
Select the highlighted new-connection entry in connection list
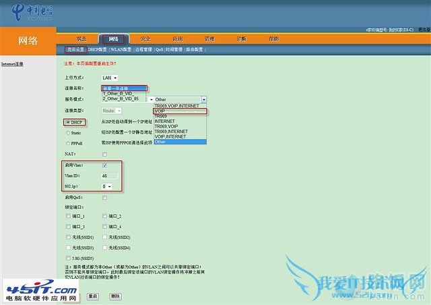(124, 88)
